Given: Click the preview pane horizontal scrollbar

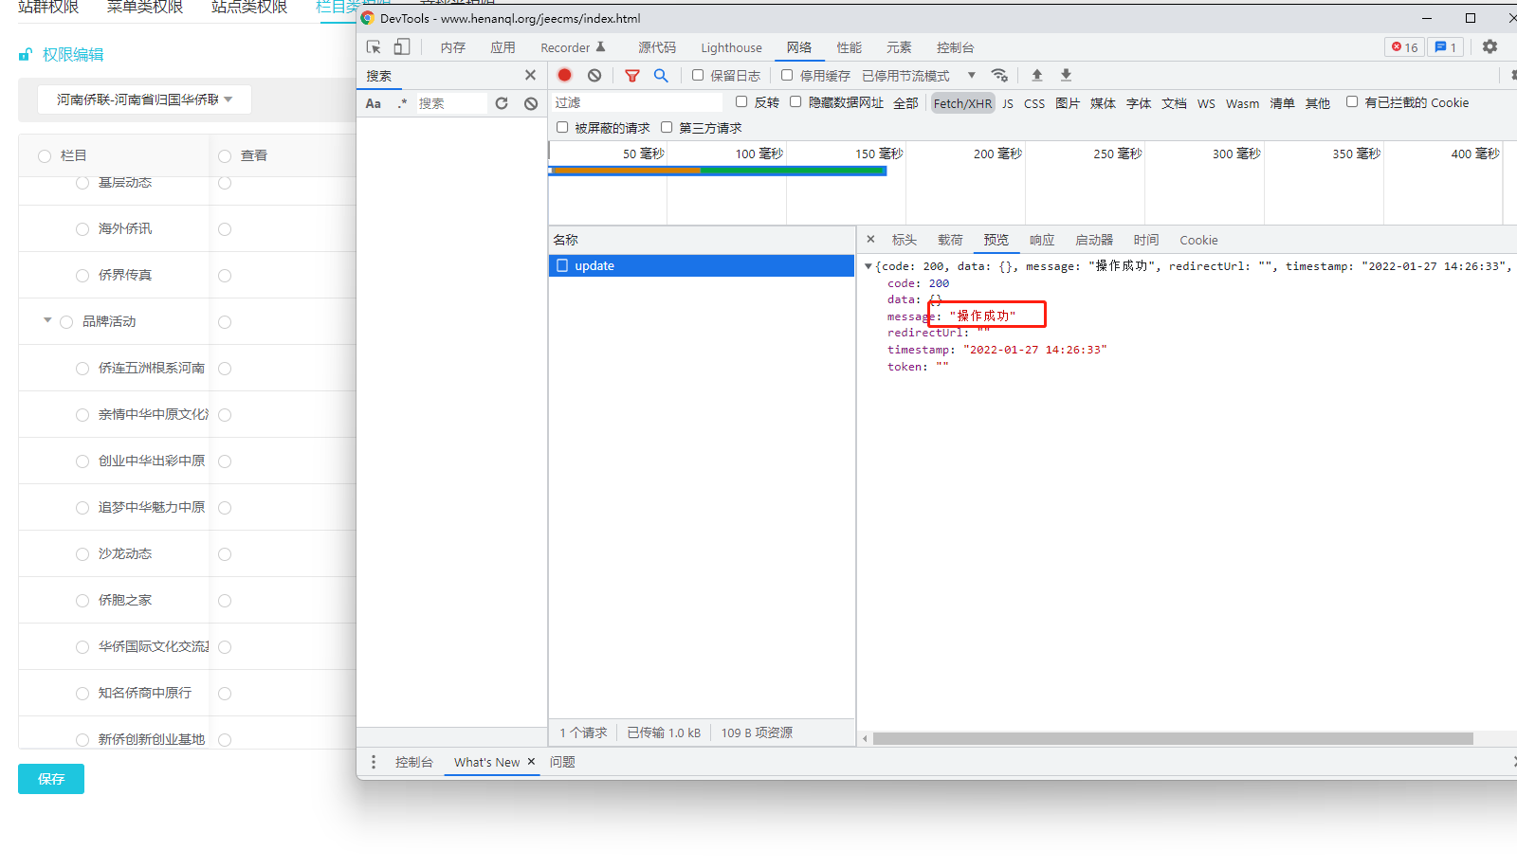Looking at the screenshot, I should click(1173, 738).
